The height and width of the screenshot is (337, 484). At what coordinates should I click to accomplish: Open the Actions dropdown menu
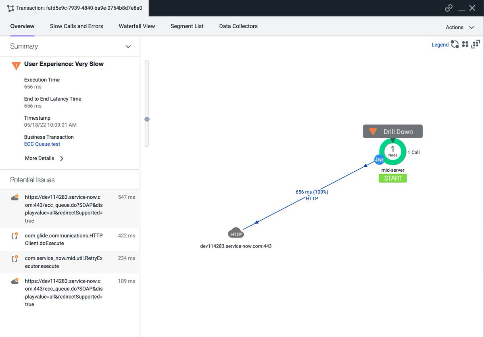pos(460,27)
